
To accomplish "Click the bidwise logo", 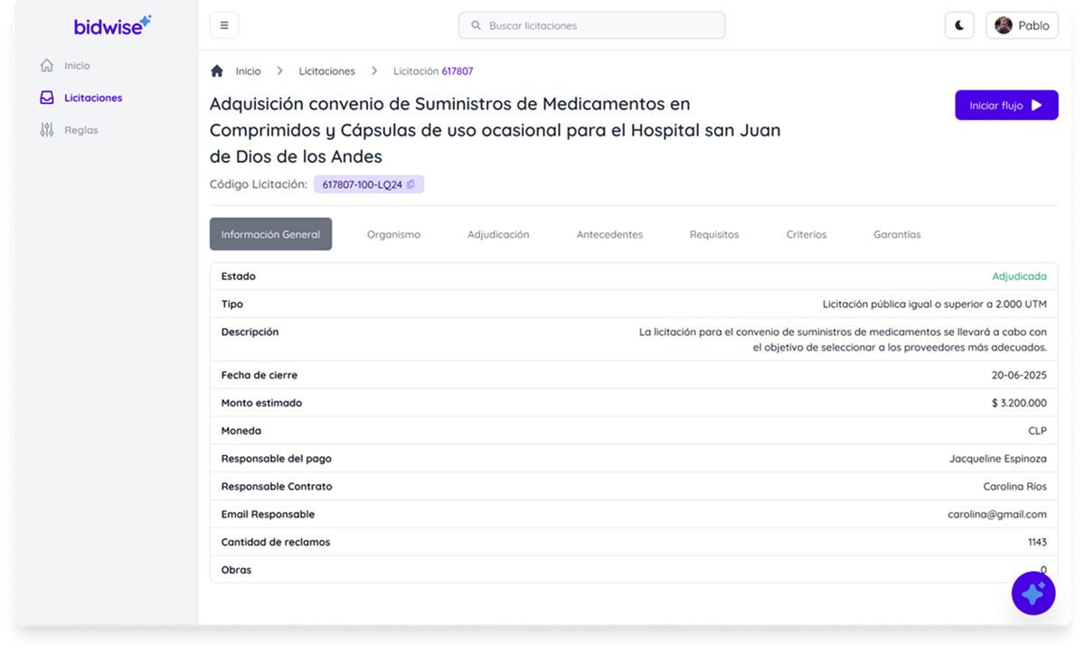I will pyautogui.click(x=112, y=25).
